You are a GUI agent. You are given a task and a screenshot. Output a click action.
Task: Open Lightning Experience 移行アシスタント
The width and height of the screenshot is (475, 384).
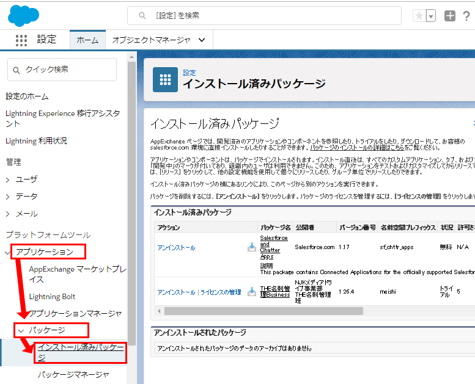(63, 118)
